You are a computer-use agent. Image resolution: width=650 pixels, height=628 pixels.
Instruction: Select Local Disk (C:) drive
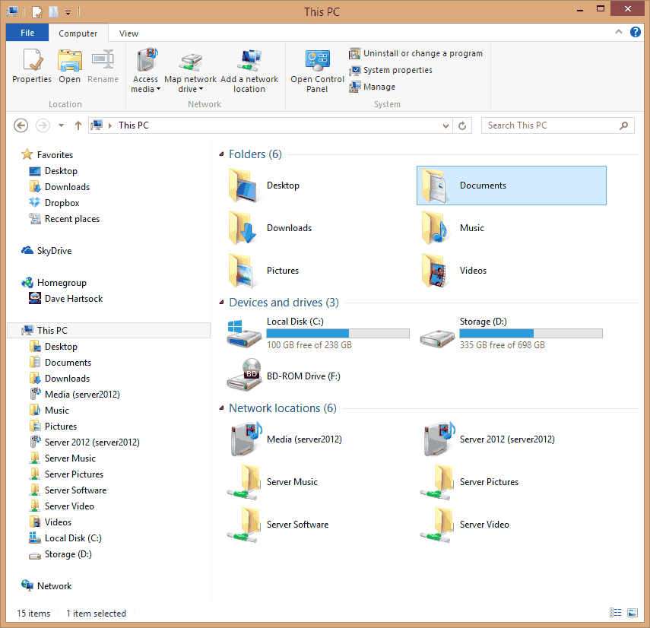(319, 333)
